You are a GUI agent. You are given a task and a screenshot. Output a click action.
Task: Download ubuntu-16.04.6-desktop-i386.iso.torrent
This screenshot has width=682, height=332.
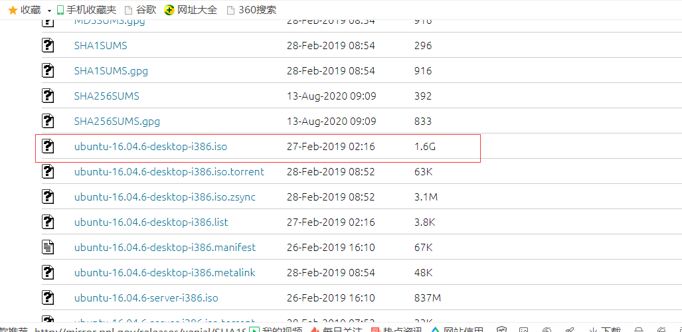[x=169, y=172]
